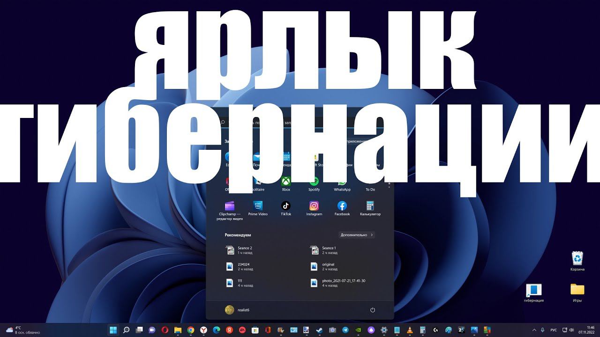The image size is (600, 337).
Task: Open Facebook pinned app
Action: (x=342, y=208)
